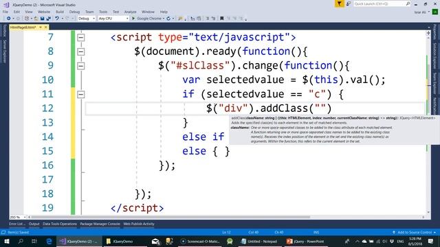
Task: Open the Error List tab
Action: pos(16,224)
